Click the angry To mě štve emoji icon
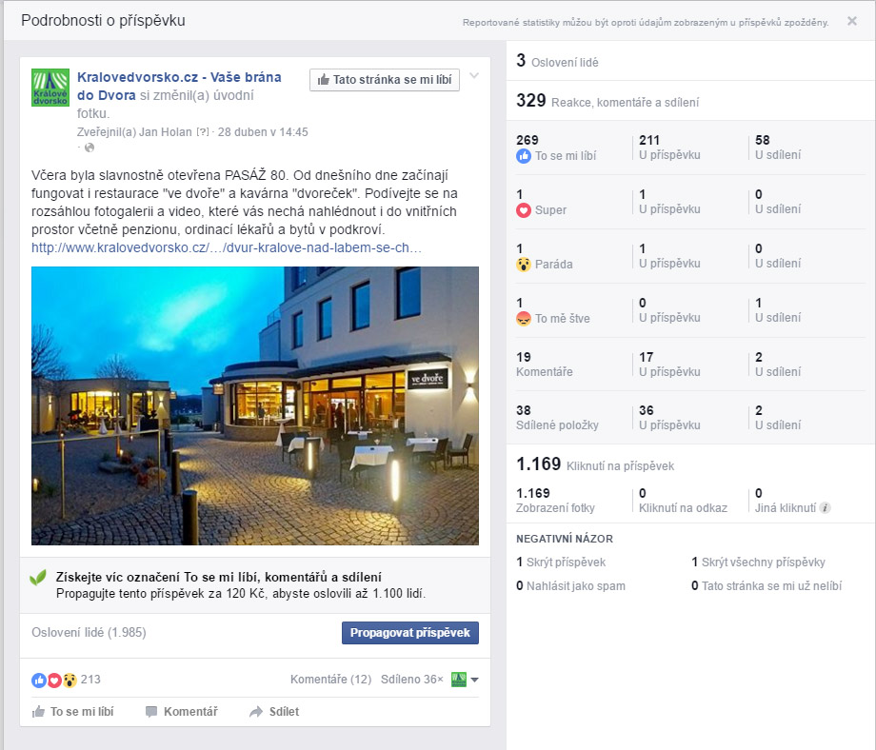 coord(524,319)
